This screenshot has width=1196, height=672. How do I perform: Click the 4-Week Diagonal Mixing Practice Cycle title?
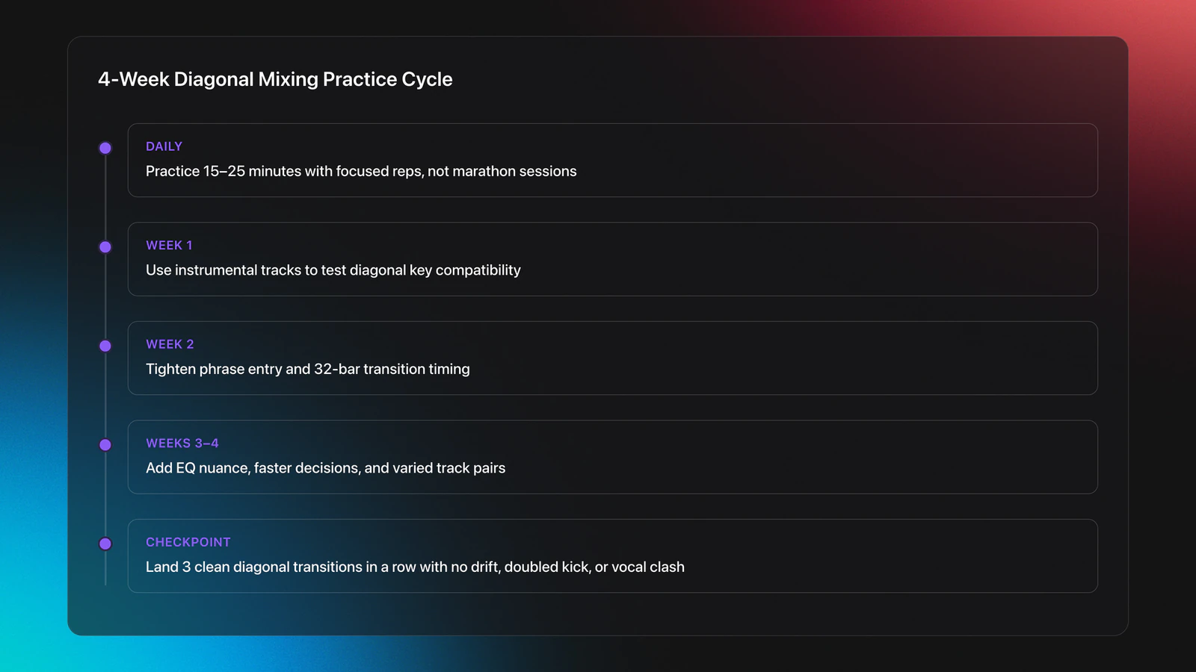tap(275, 79)
